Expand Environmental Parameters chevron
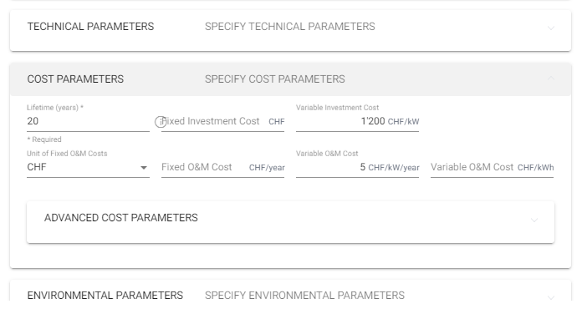Screen dimensions: 582x309 (x=551, y=297)
